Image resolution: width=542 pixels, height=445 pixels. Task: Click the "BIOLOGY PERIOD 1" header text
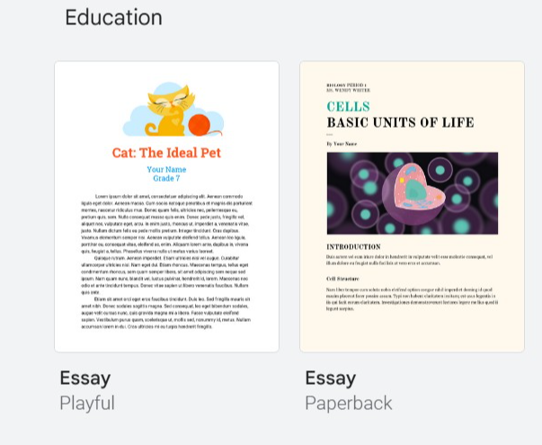click(347, 85)
